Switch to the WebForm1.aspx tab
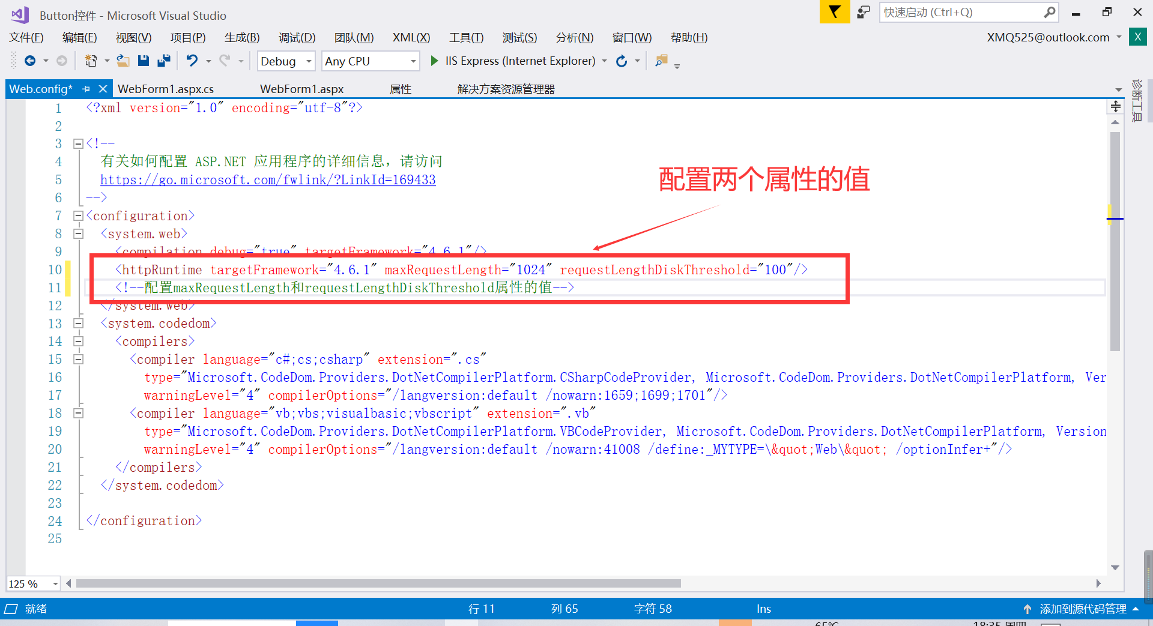 coord(301,89)
